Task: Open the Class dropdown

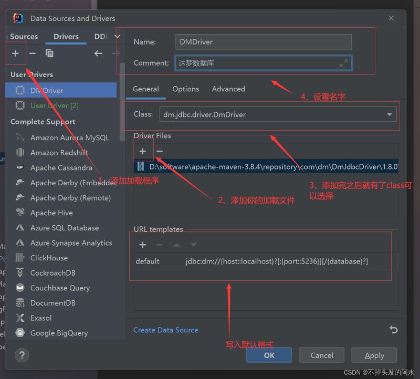Action: pos(389,114)
